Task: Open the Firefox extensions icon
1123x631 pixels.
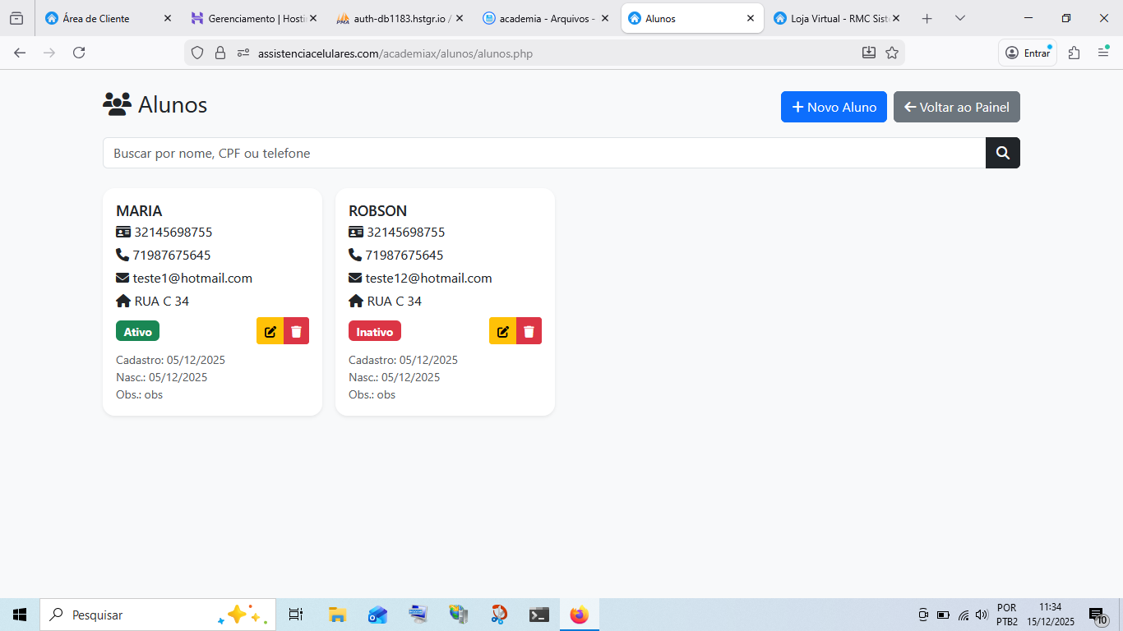Action: [1074, 53]
